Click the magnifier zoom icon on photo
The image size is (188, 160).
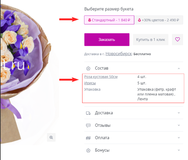click(x=51, y=137)
